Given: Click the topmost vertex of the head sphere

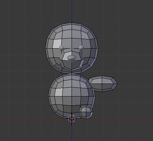Looking at the screenshot, I should point(72,23).
